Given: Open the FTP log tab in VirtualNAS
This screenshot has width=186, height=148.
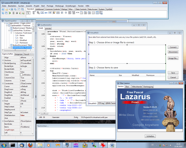Looking at the screenshot, I should point(101,103).
